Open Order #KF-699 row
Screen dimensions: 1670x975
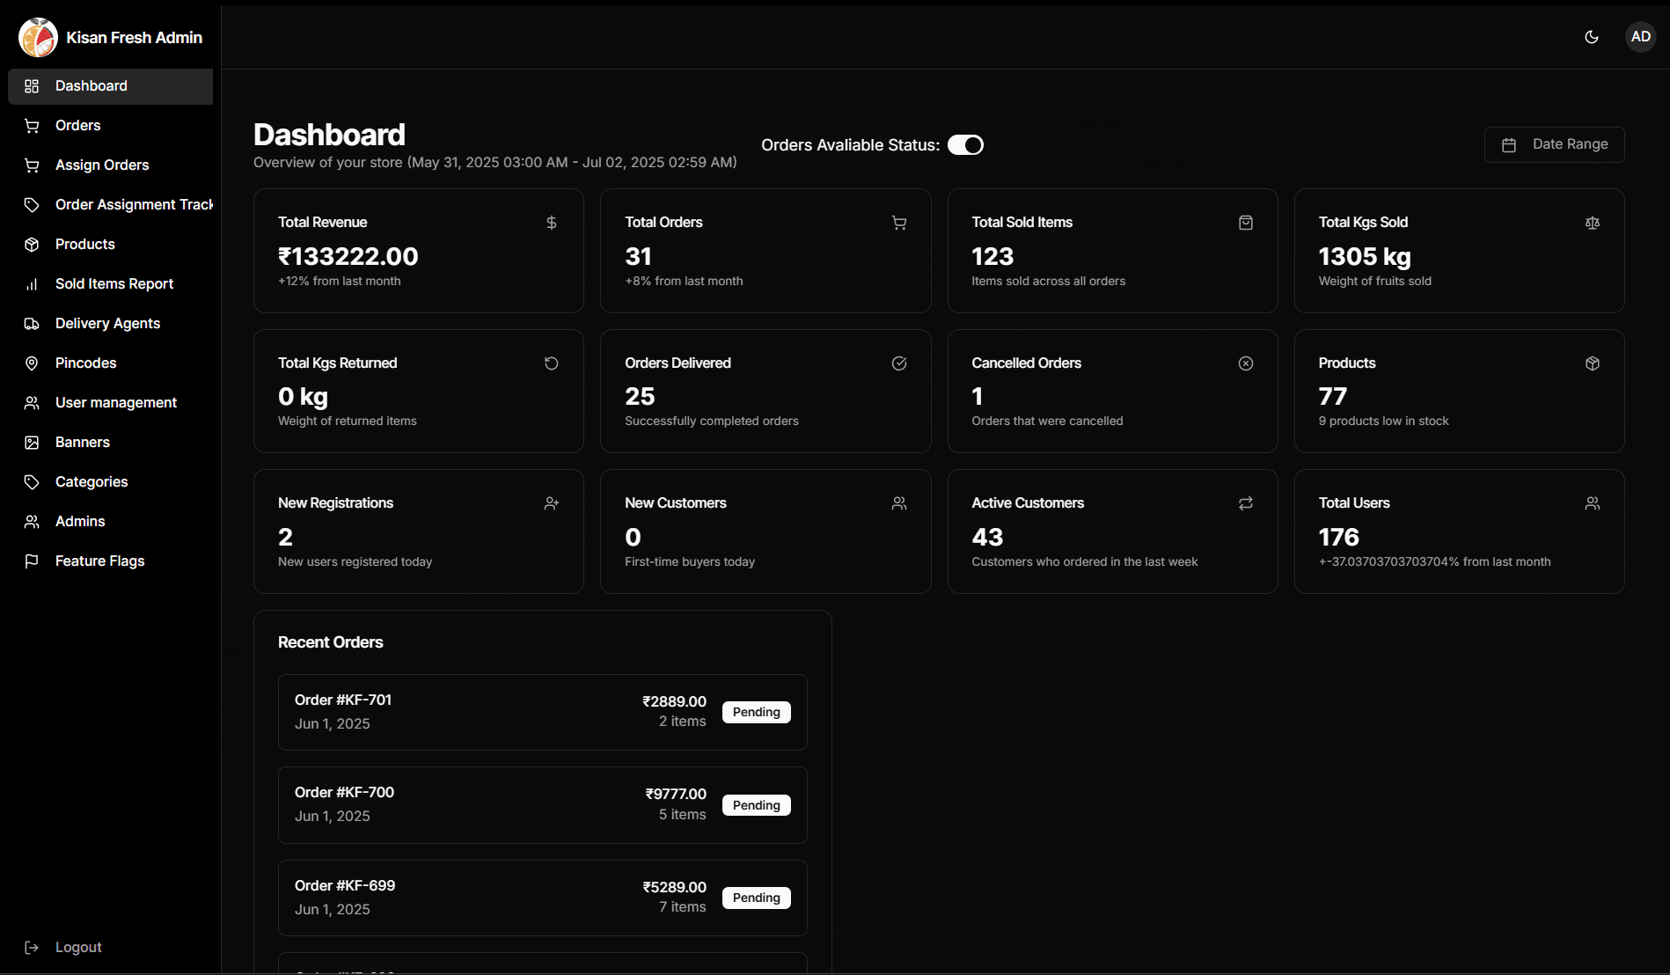543,898
